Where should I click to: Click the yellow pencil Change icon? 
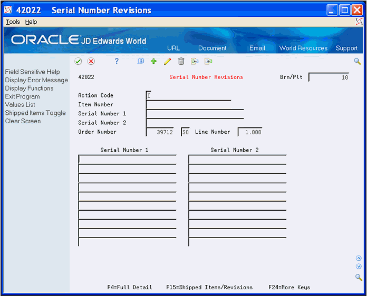click(x=167, y=61)
